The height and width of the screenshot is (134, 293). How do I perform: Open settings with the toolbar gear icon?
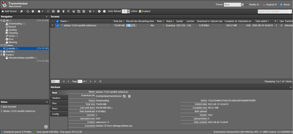click(33, 11)
